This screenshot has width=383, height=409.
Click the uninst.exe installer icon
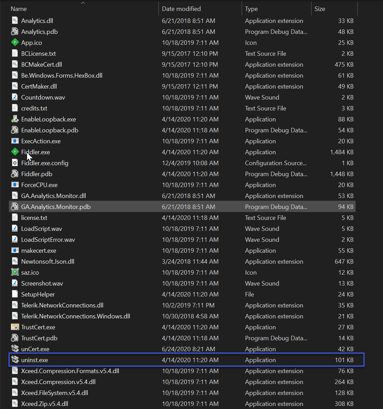15,360
